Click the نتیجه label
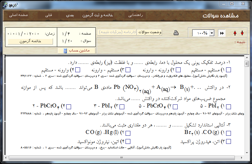Screen dimensions: 252x164 240,42
